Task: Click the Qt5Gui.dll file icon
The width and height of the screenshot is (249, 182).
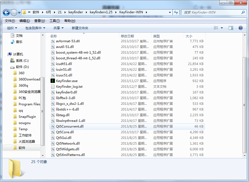Action: 53,138
